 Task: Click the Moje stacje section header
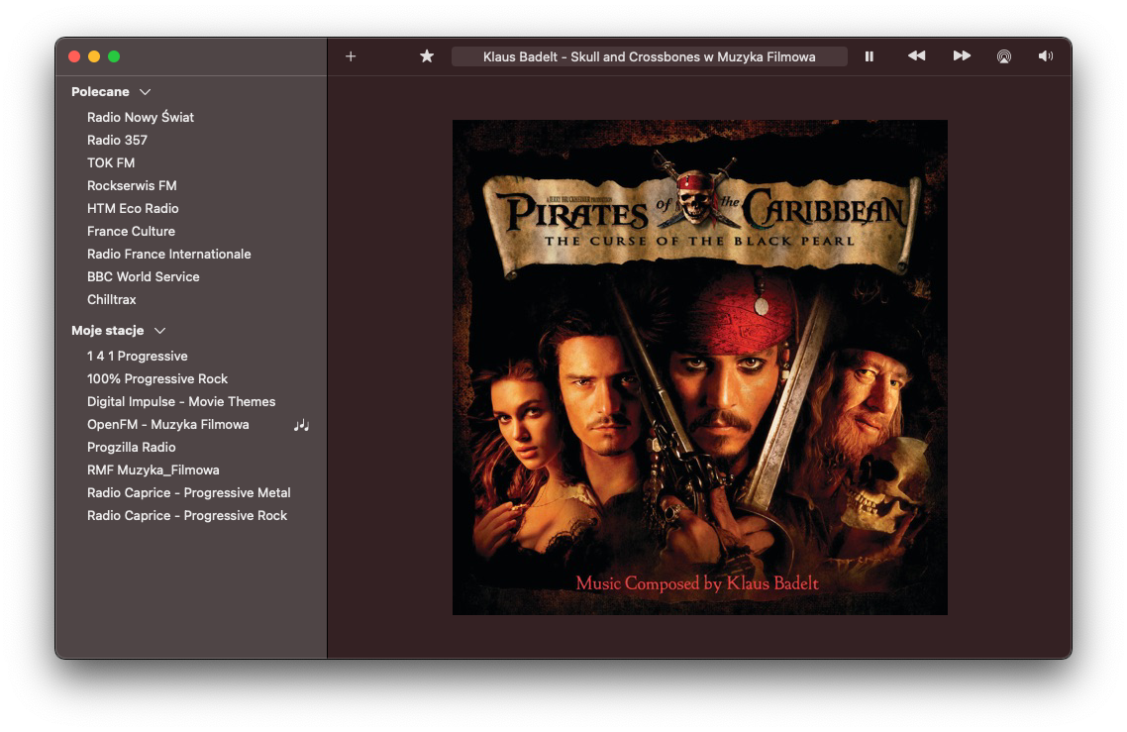107,331
